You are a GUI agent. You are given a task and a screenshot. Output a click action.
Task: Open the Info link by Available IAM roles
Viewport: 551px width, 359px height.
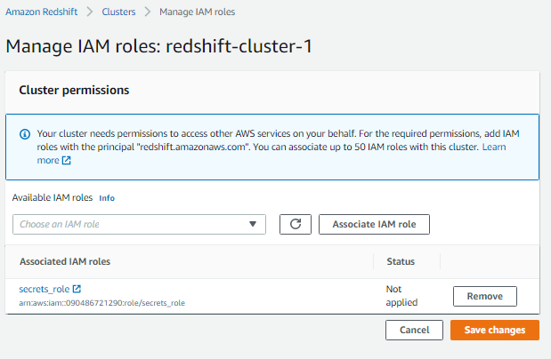coord(107,198)
